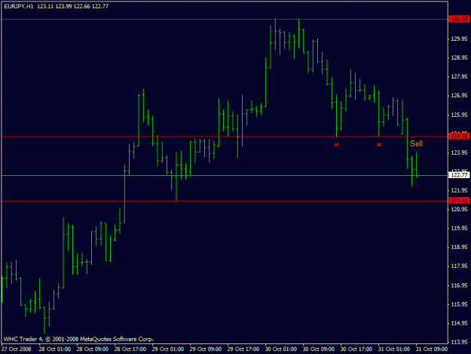The image size is (471, 354).
Task: Click the 29 Oct 09:00 time label
Action: pyautogui.click(x=206, y=349)
